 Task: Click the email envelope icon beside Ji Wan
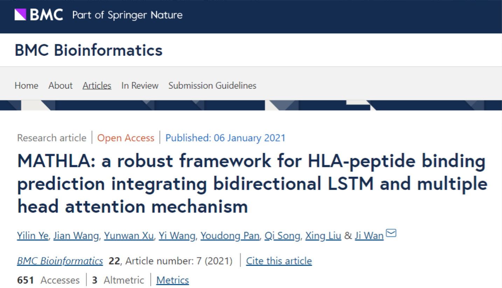[391, 233]
